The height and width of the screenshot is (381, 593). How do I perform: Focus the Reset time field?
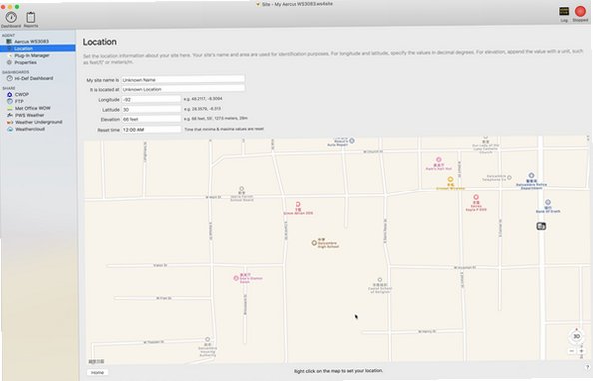tap(151, 130)
